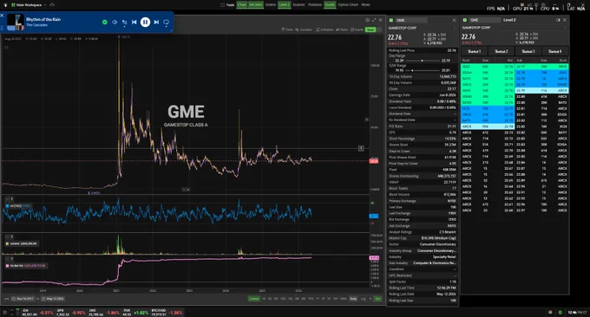Click the shuffle icon in media overlay
The image size is (590, 317).
point(125,23)
